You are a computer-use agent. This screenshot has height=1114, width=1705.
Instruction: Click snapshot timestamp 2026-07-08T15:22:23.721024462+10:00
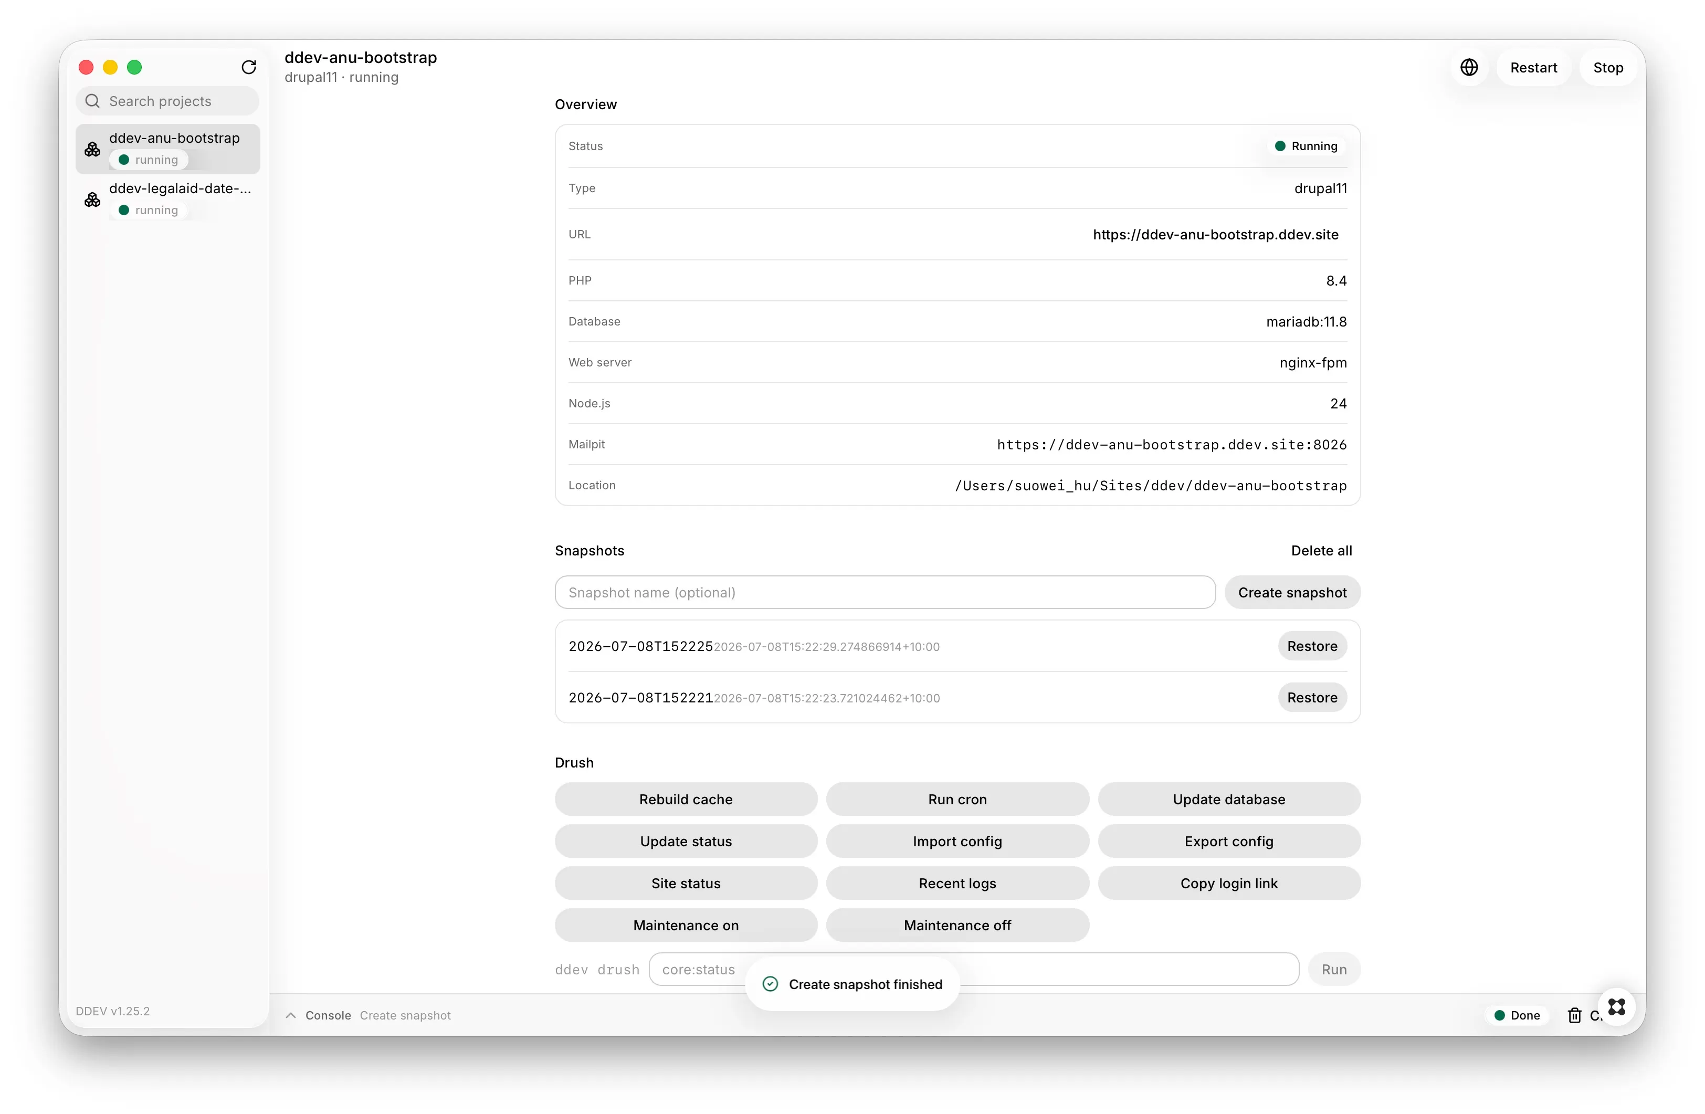[826, 699]
